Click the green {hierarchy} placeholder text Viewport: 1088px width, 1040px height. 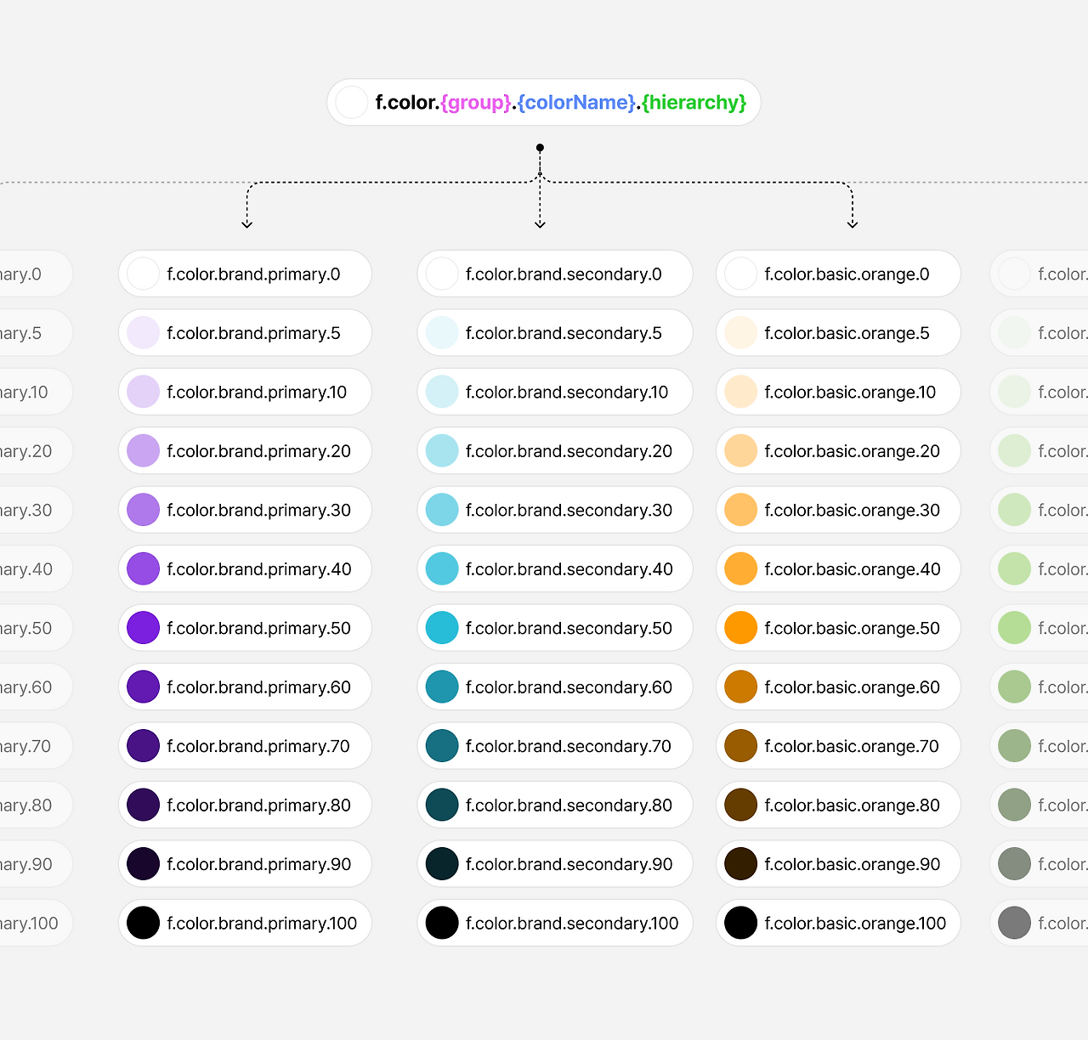694,103
